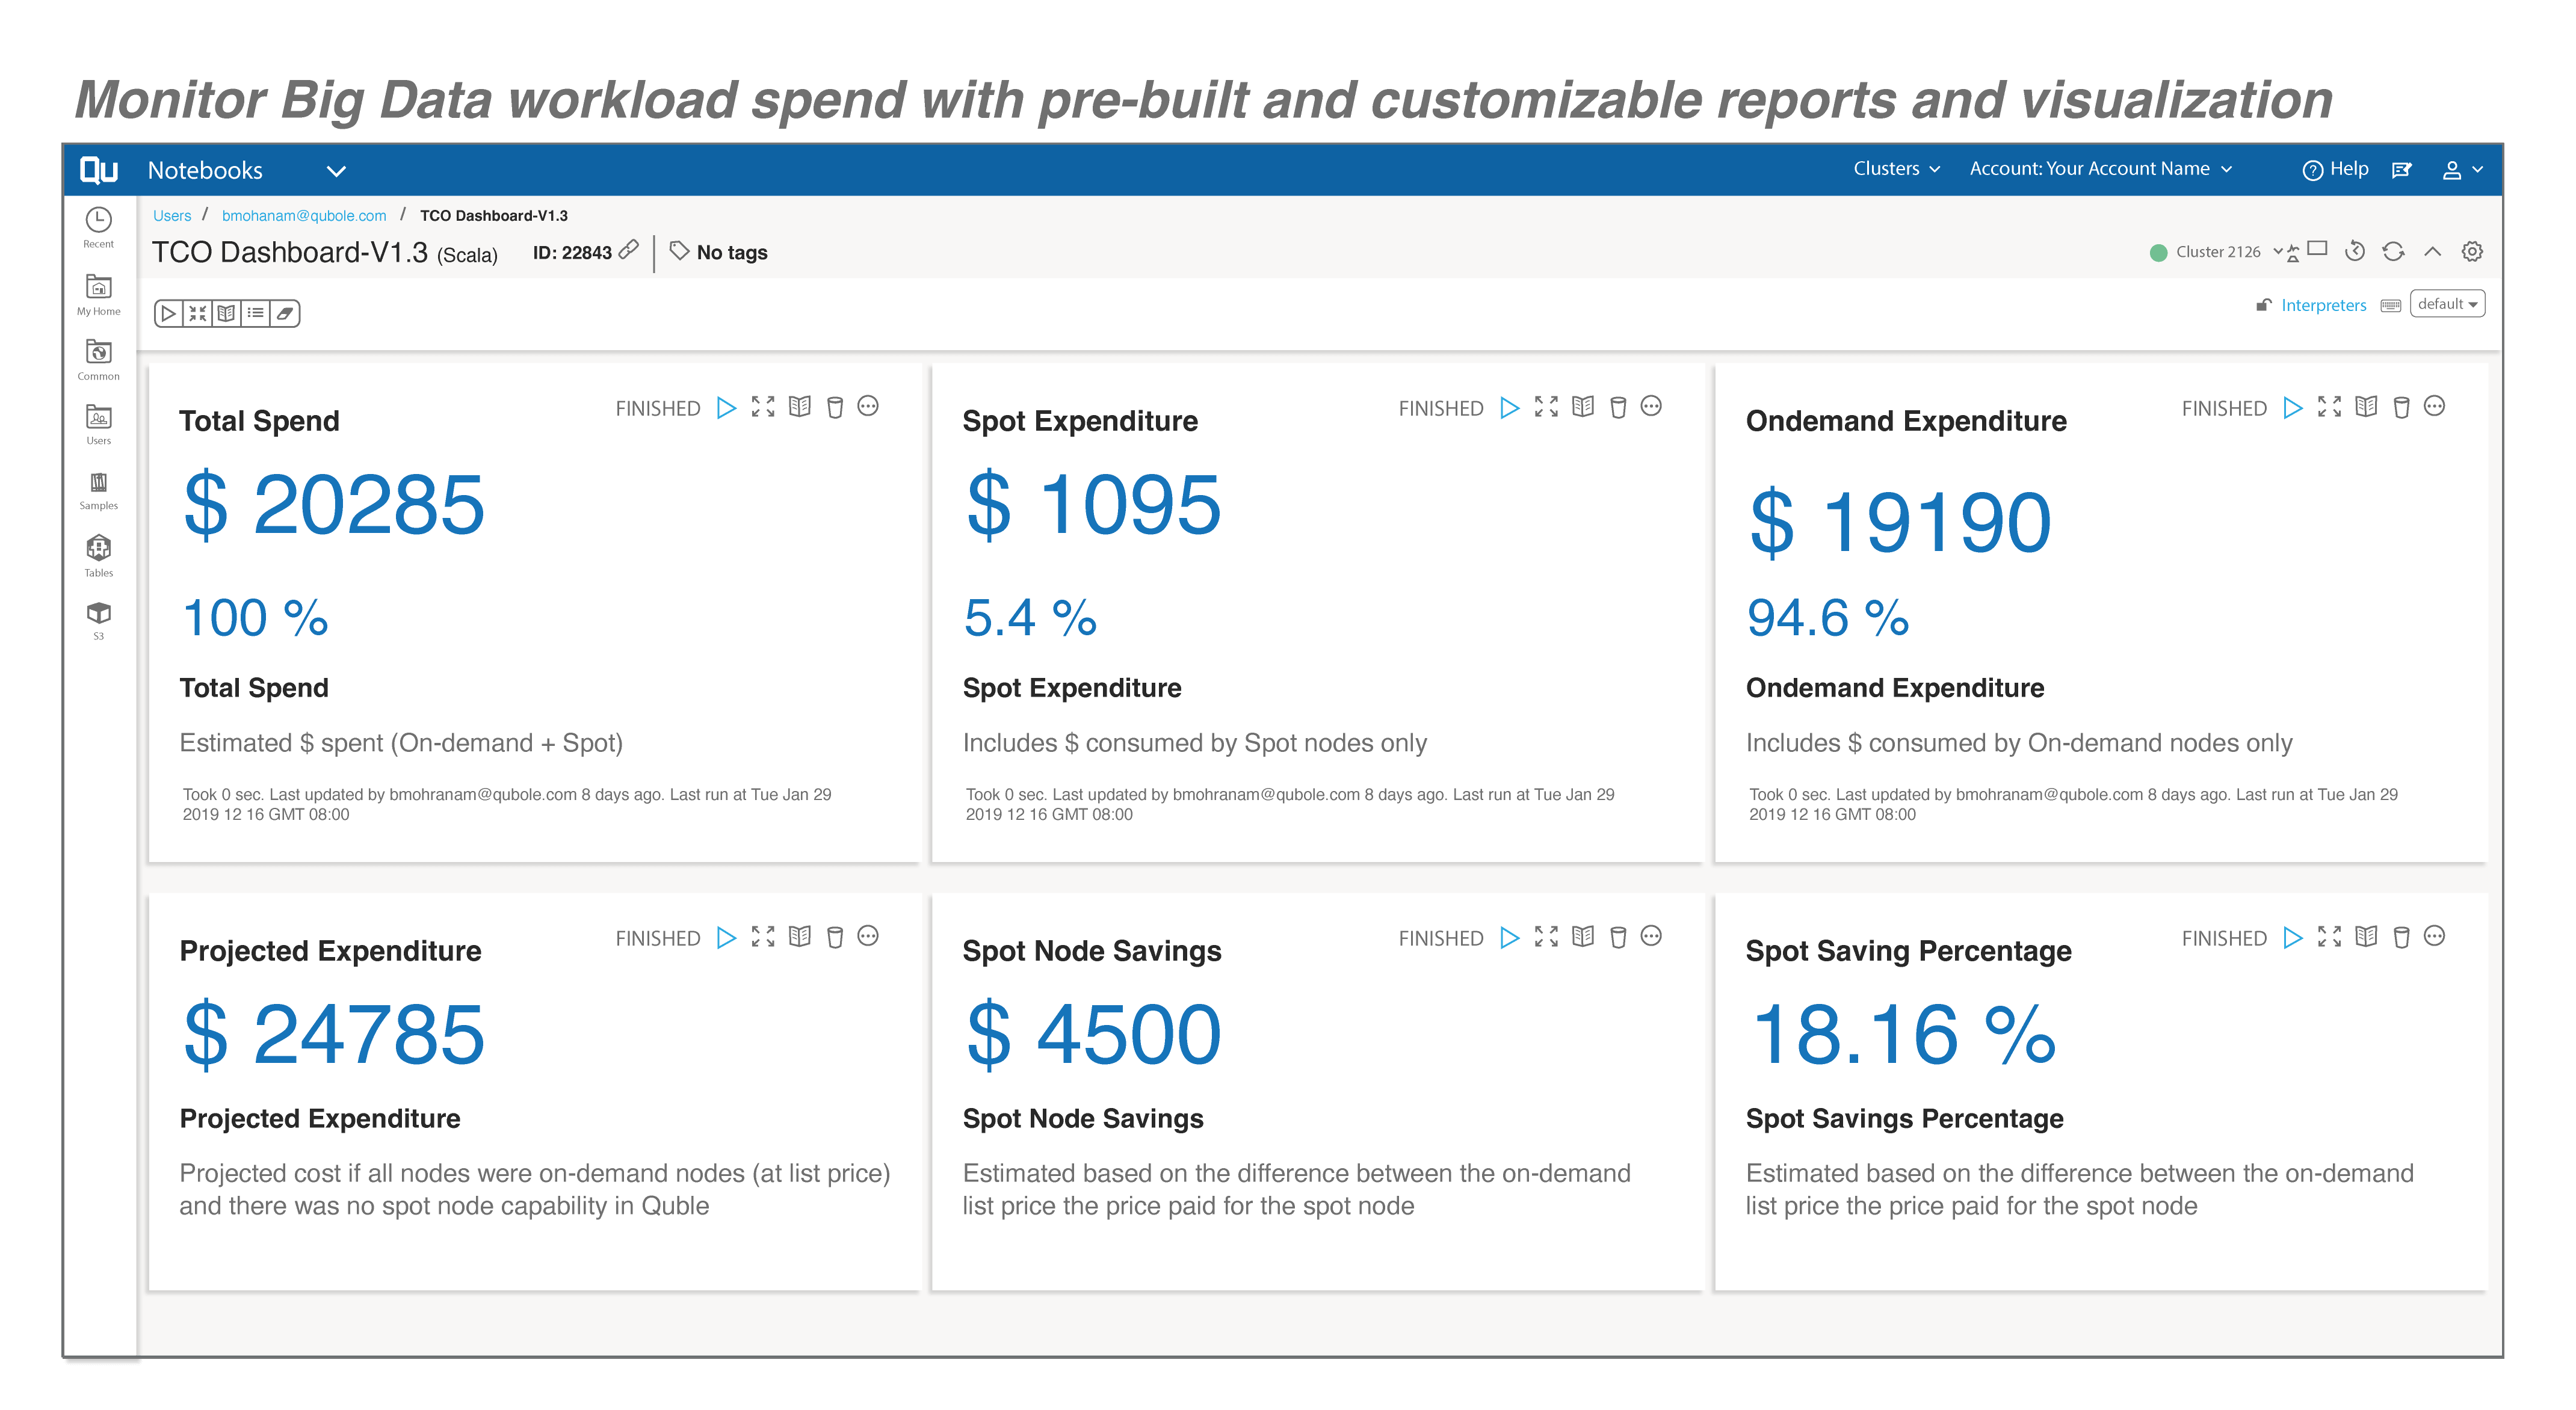The height and width of the screenshot is (1410, 2576).
Task: Go to bmohanam@qubole.com breadcrumb link
Action: coord(303,216)
